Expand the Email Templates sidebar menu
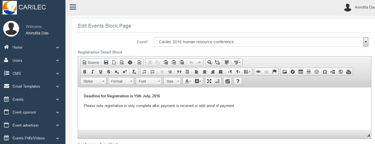This screenshot has height=144, width=375. pyautogui.click(x=33, y=86)
